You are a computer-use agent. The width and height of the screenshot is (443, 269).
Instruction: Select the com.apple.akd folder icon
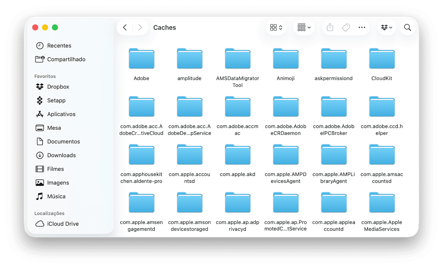click(238, 154)
